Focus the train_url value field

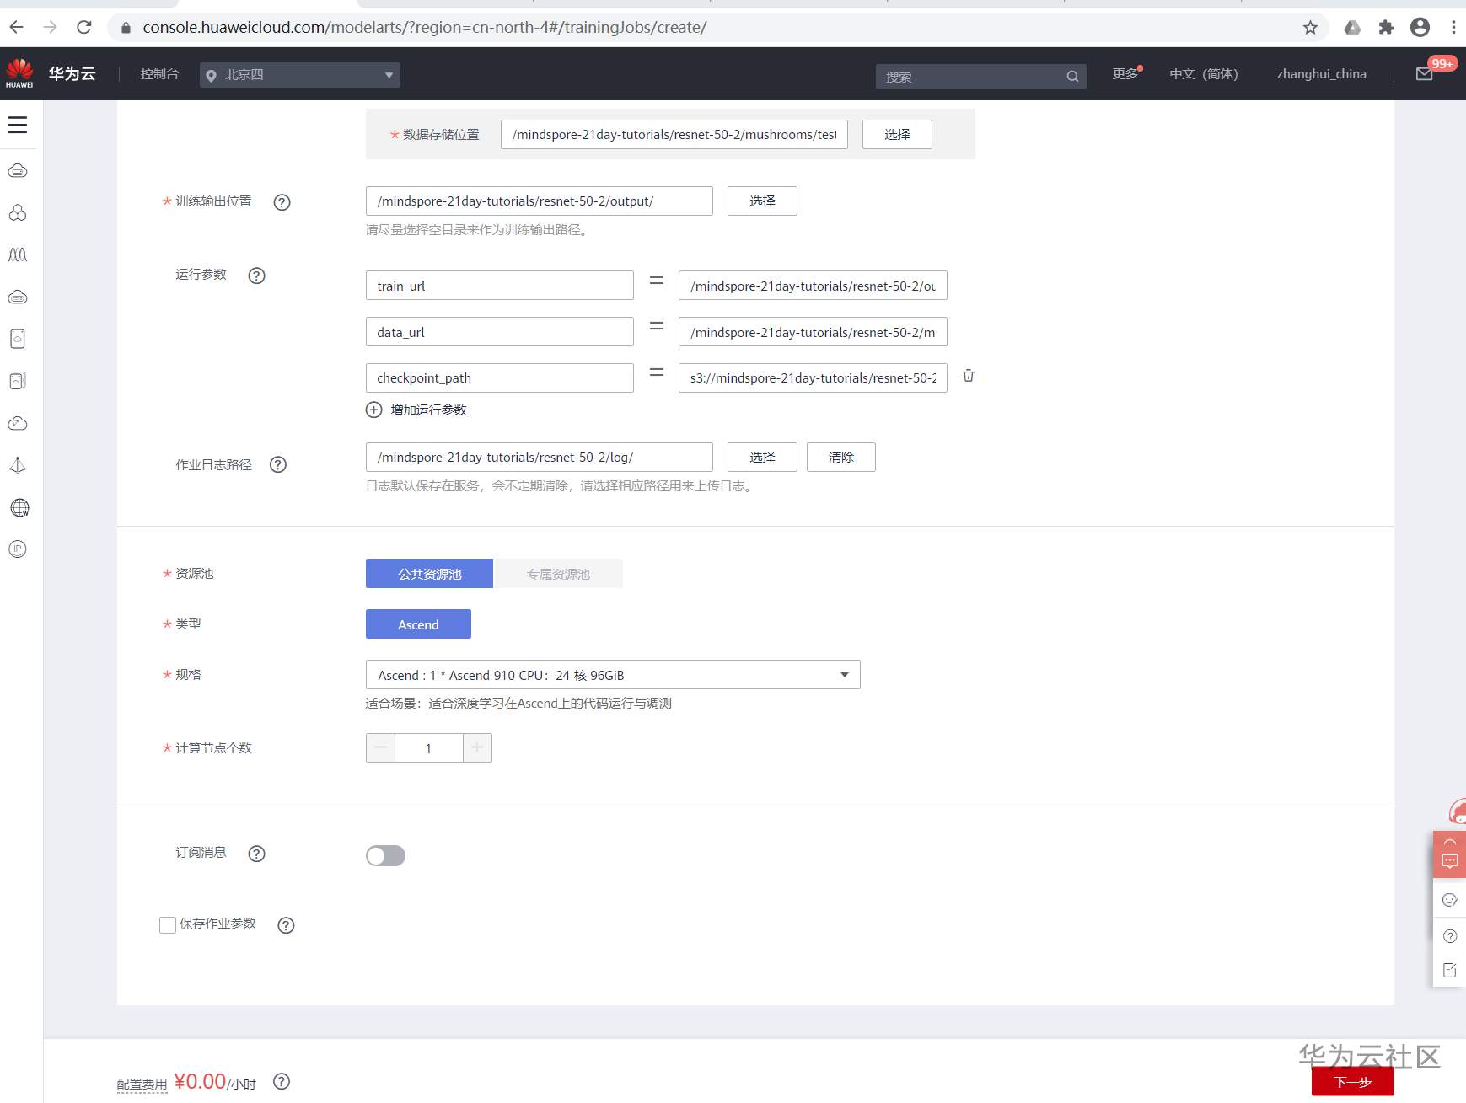[813, 286]
